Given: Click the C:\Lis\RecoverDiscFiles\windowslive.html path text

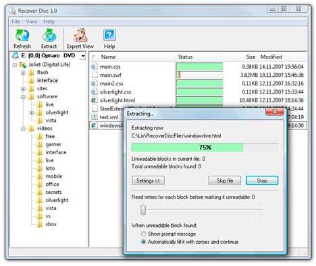Looking at the screenshot, I should 176,136.
